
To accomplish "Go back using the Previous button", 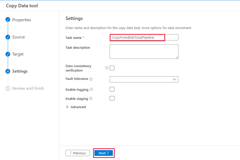I will [x=77, y=153].
